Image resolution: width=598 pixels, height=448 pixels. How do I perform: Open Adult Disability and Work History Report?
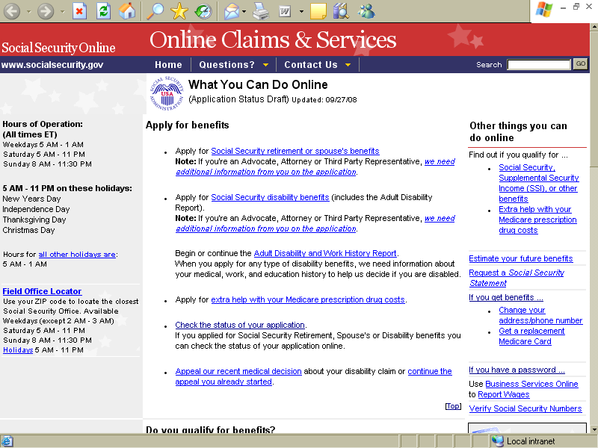325,253
